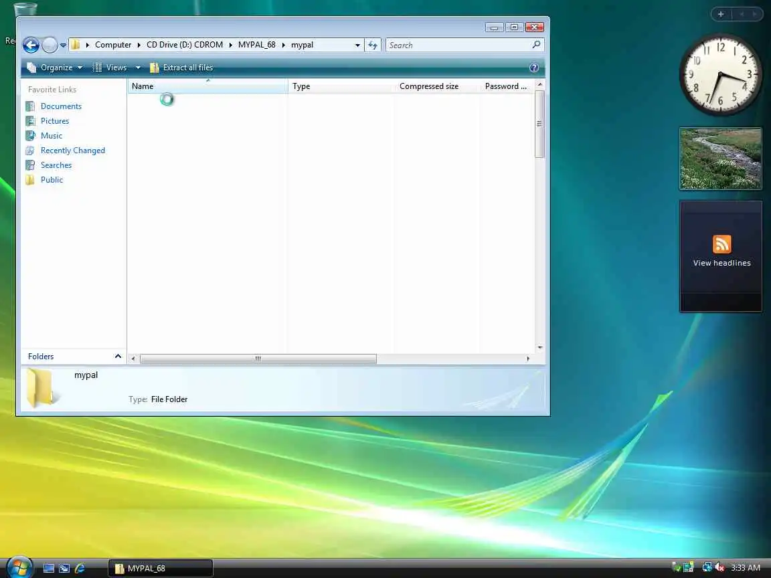
Task: Open Help via question mark icon
Action: click(x=534, y=68)
